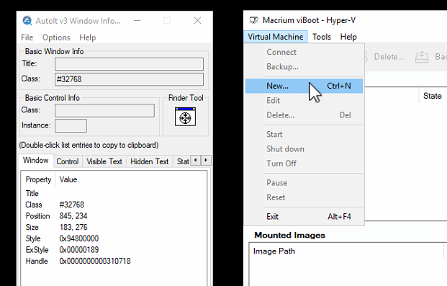Image resolution: width=447 pixels, height=286 pixels.
Task: Click the Property column header
Action: tap(38, 179)
